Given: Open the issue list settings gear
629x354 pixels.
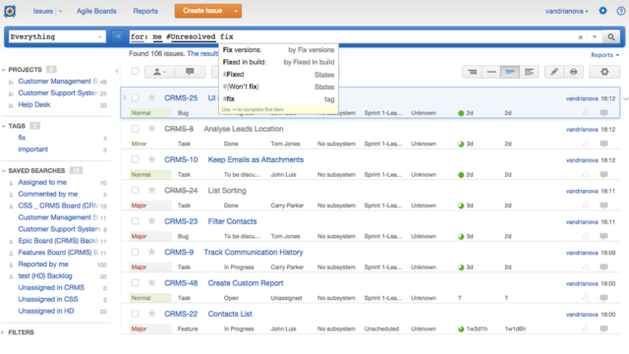Looking at the screenshot, I should 604,72.
